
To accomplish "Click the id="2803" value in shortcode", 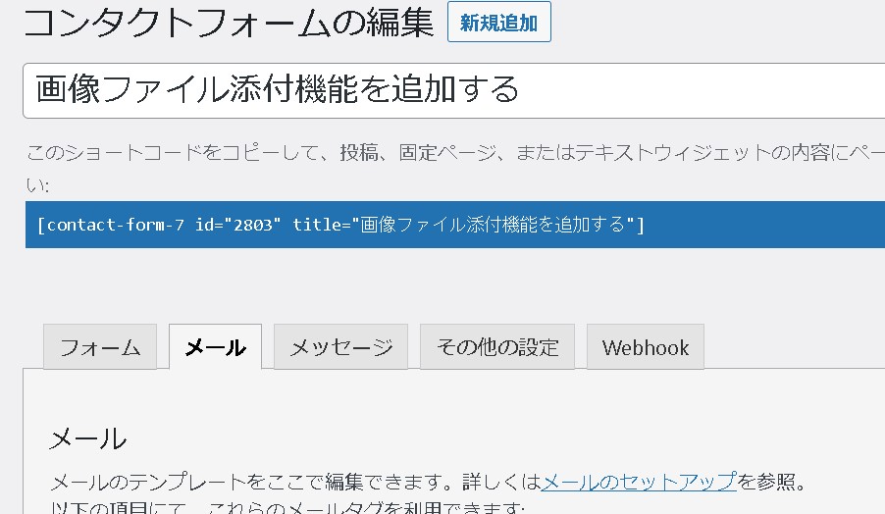I will pyautogui.click(x=238, y=225).
